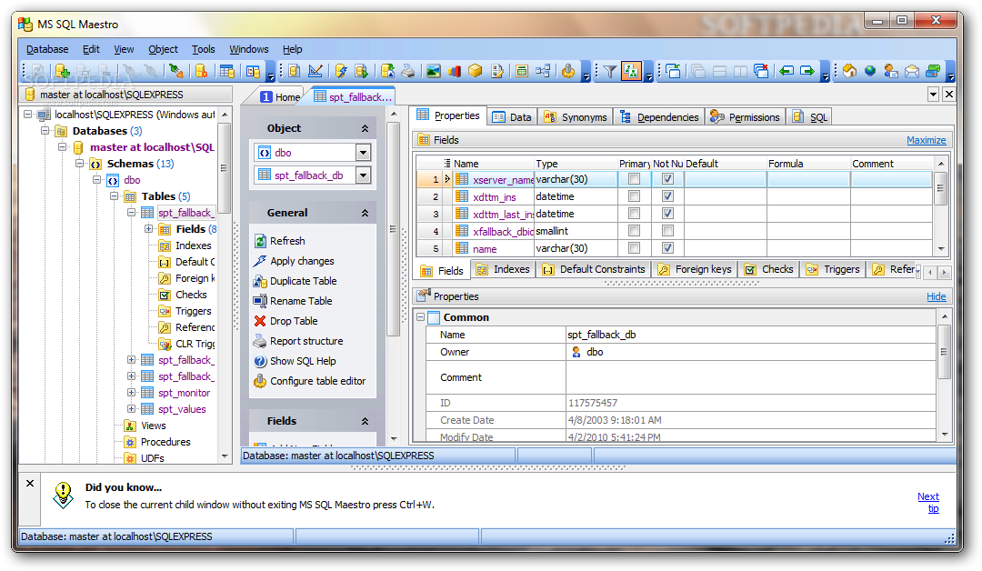982x571 pixels.
Task: Click Rename Table in General panel
Action: tap(293, 301)
